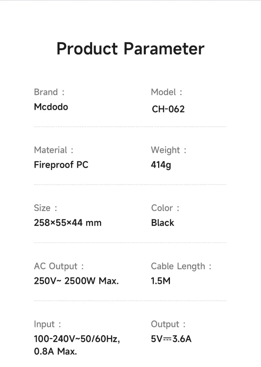This screenshot has height=367, width=261.
Task: Click the 414g weight value
Action: click(161, 165)
